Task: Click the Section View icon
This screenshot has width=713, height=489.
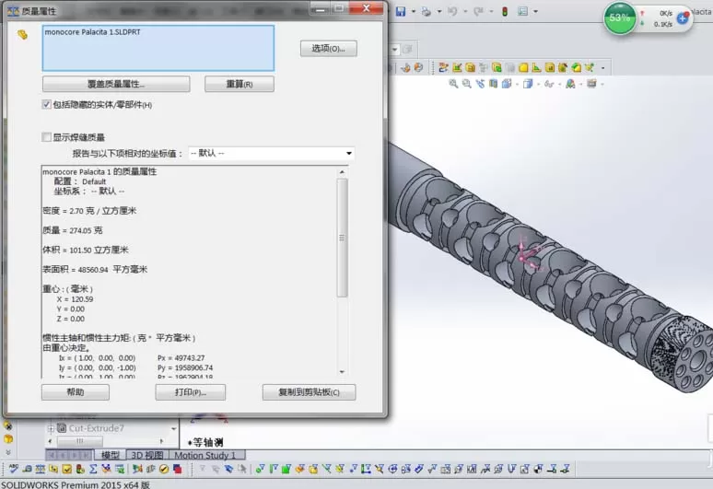Action: 493,84
